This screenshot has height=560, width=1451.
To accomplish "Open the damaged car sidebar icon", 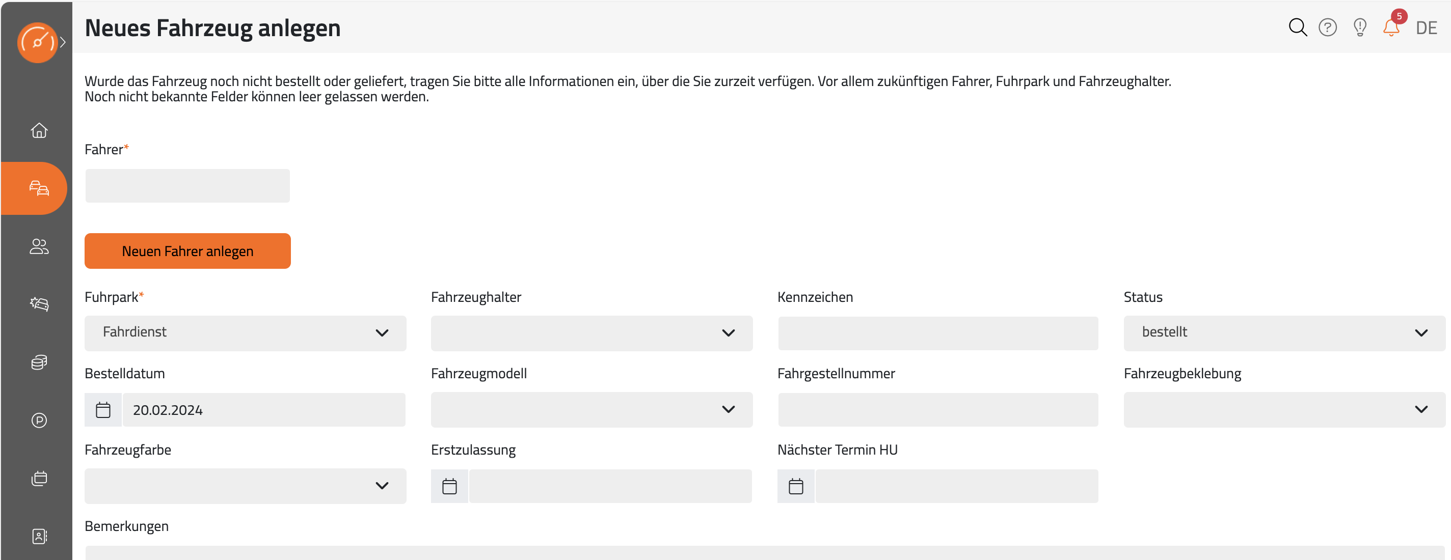I will [x=39, y=304].
